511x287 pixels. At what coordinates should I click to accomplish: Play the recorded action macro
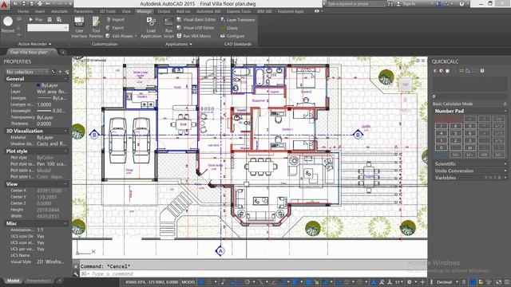point(35,19)
